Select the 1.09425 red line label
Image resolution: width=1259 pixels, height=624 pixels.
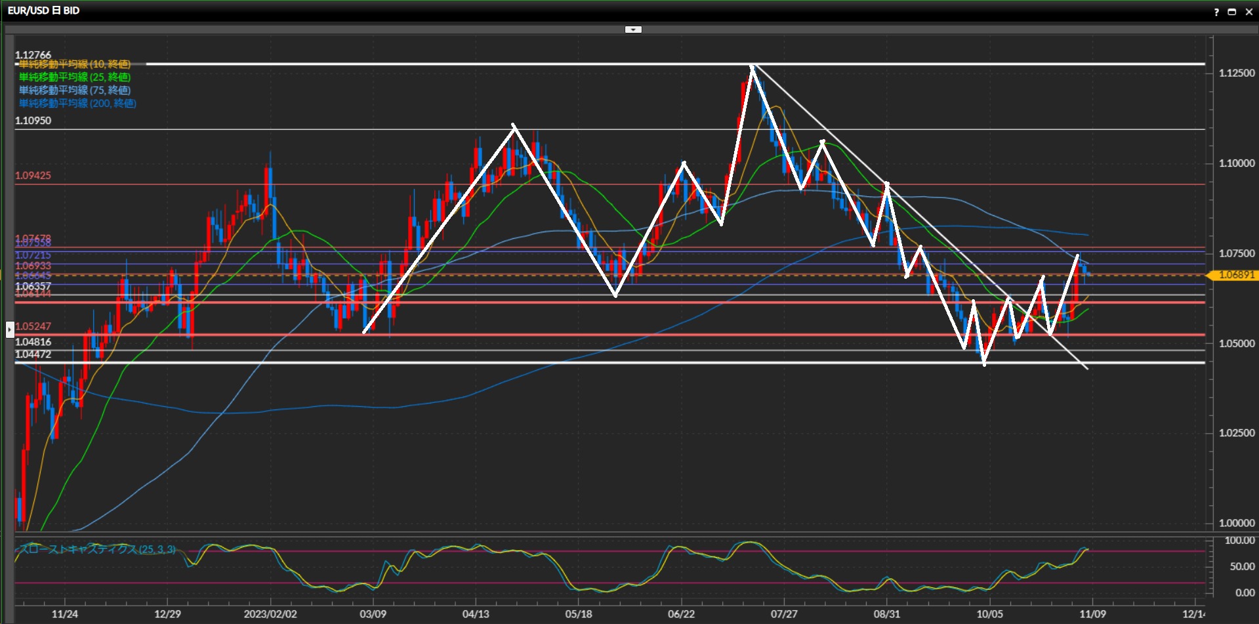(x=33, y=176)
